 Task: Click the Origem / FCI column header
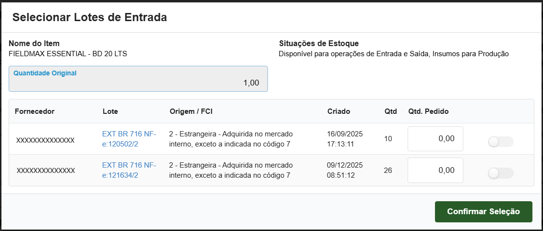191,111
